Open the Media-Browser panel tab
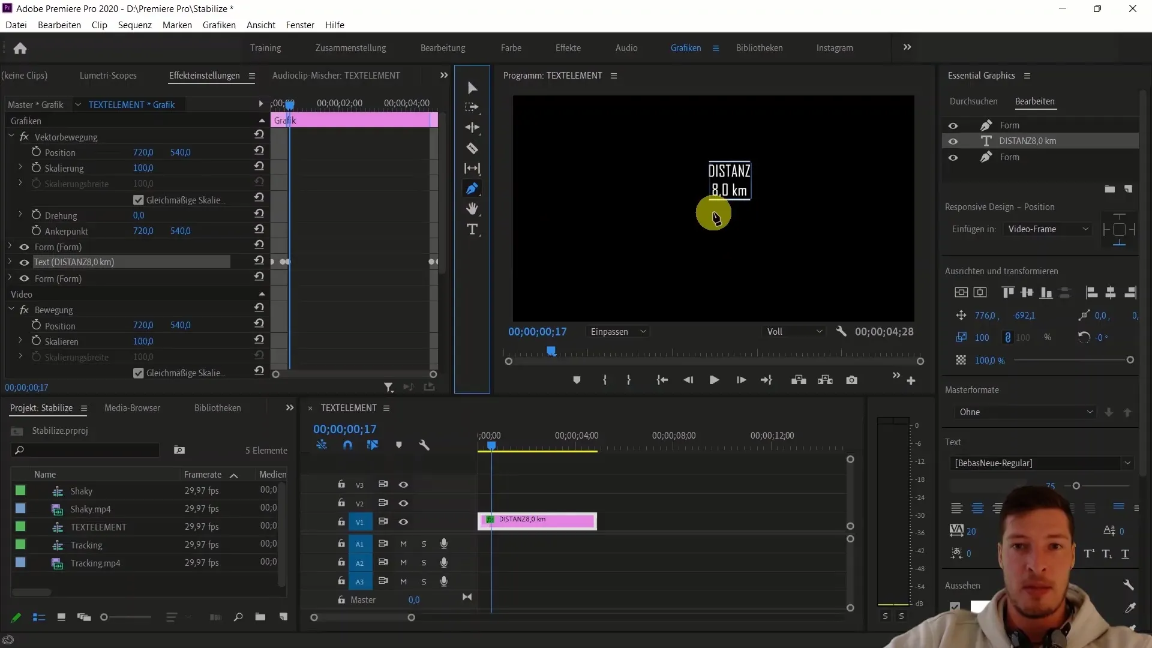 tap(132, 408)
